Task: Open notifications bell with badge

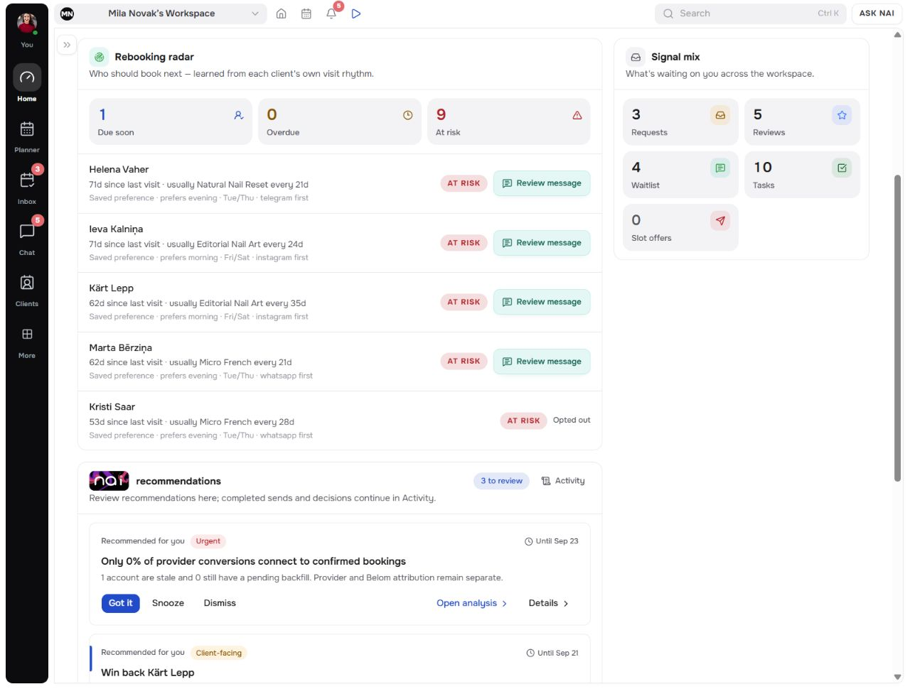Action: coord(331,13)
